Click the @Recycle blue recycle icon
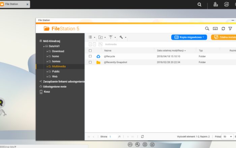Image resolution: width=236 pixels, height=148 pixels. click(98, 56)
